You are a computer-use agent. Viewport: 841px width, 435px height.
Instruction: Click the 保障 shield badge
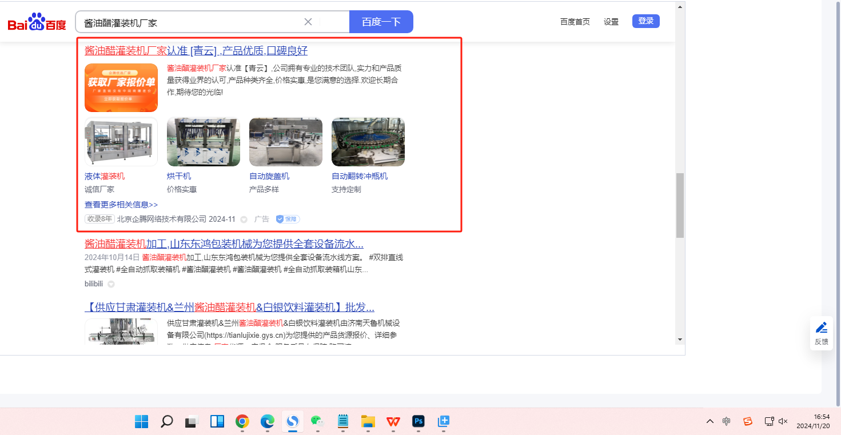click(x=288, y=219)
